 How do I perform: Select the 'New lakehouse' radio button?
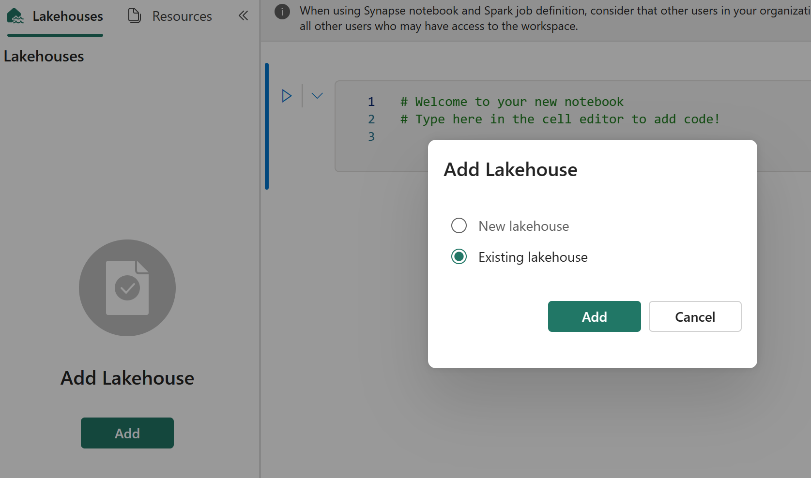(459, 225)
